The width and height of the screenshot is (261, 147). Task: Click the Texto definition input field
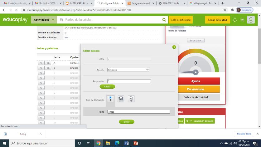[138, 112]
